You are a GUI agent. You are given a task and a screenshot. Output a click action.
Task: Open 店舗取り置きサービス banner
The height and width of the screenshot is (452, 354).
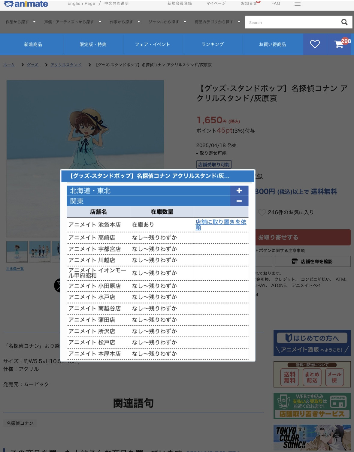pos(312,406)
